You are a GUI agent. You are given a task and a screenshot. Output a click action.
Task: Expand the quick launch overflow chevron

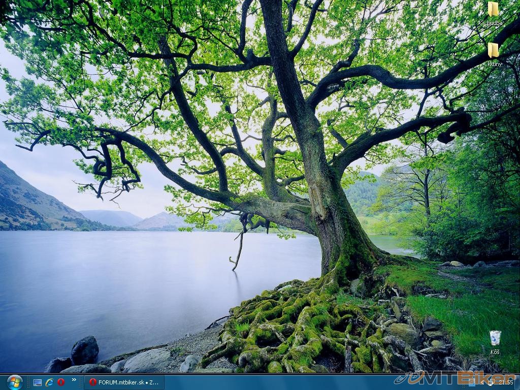tap(74, 380)
